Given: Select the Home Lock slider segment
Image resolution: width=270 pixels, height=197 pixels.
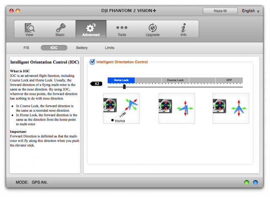Looking at the screenshot, I should coord(121,80).
